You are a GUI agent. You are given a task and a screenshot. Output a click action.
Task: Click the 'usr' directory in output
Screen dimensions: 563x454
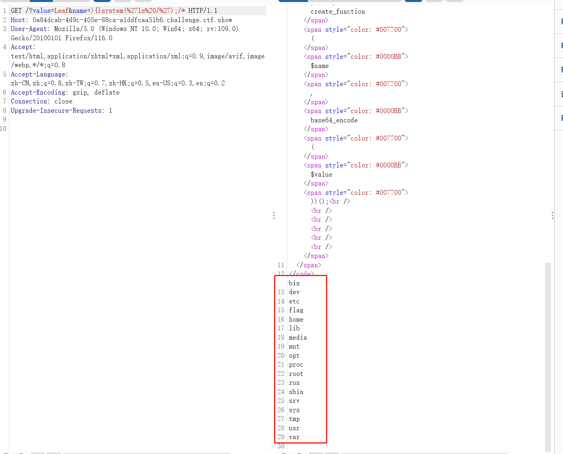[x=294, y=428]
